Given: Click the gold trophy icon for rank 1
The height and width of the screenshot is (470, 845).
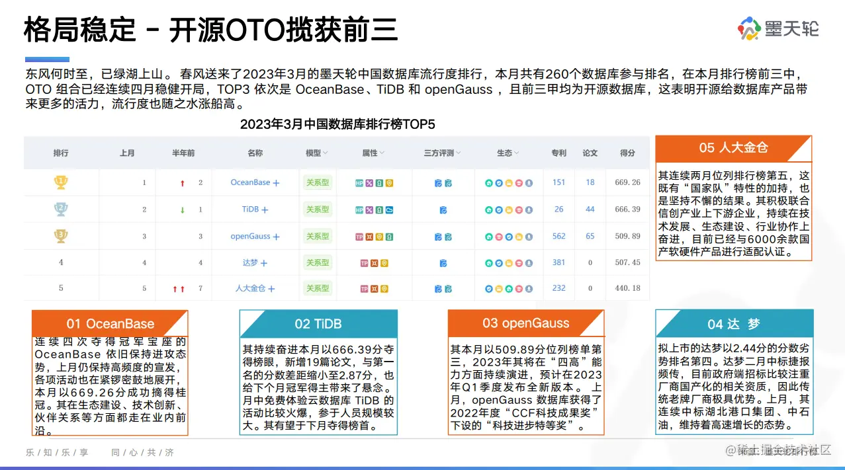Looking at the screenshot, I should [x=61, y=182].
